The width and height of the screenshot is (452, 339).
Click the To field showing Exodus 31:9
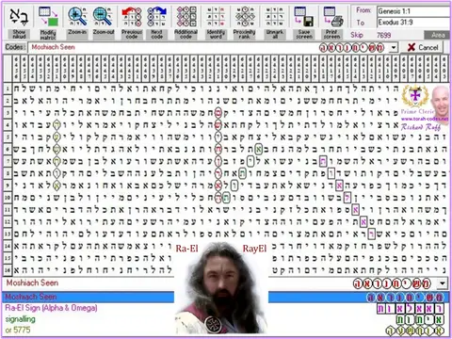tap(413, 23)
